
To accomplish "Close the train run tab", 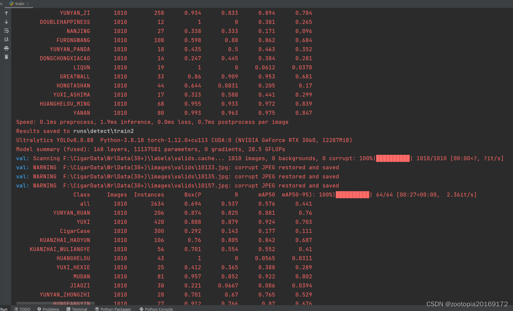I will pyautogui.click(x=28, y=4).
